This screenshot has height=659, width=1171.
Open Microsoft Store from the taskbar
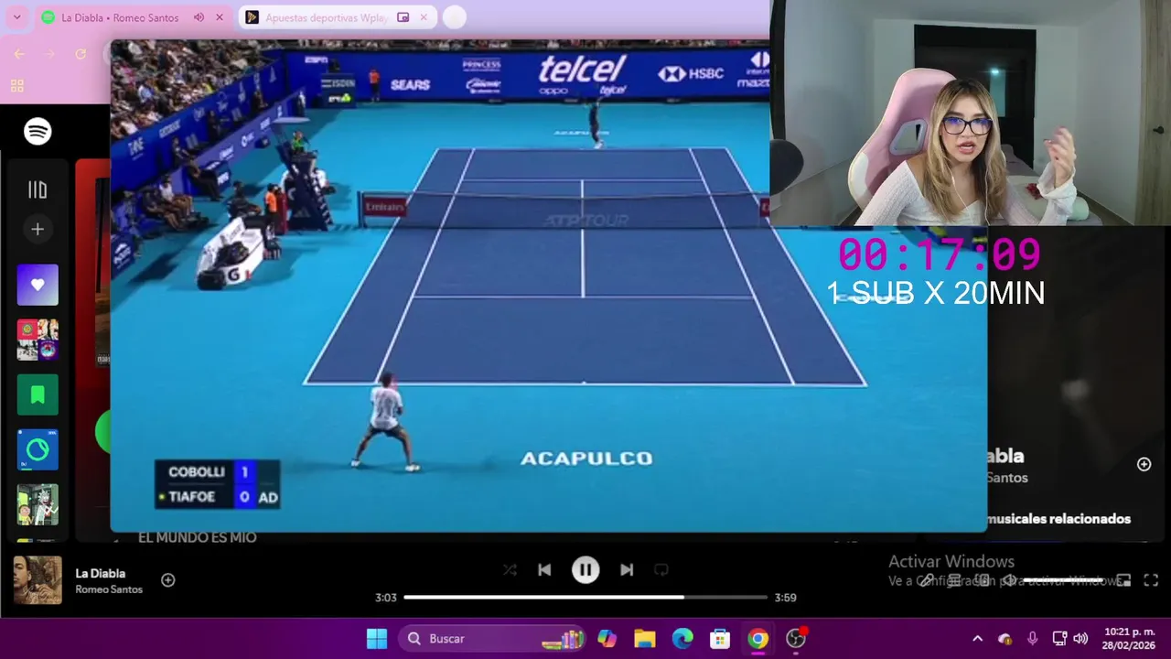click(x=720, y=639)
